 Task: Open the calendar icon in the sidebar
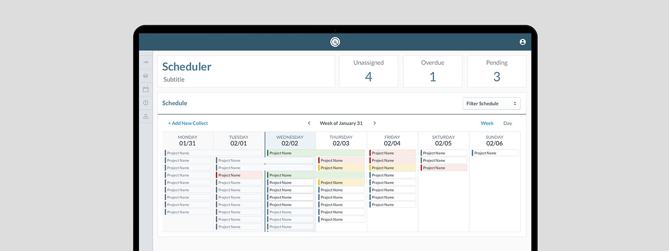click(x=146, y=89)
